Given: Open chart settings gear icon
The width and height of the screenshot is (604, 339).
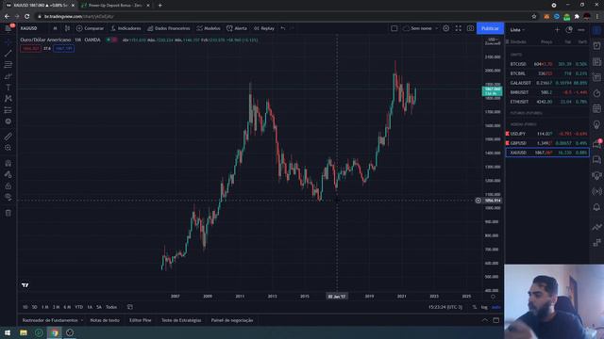Looking at the screenshot, I should (x=446, y=28).
